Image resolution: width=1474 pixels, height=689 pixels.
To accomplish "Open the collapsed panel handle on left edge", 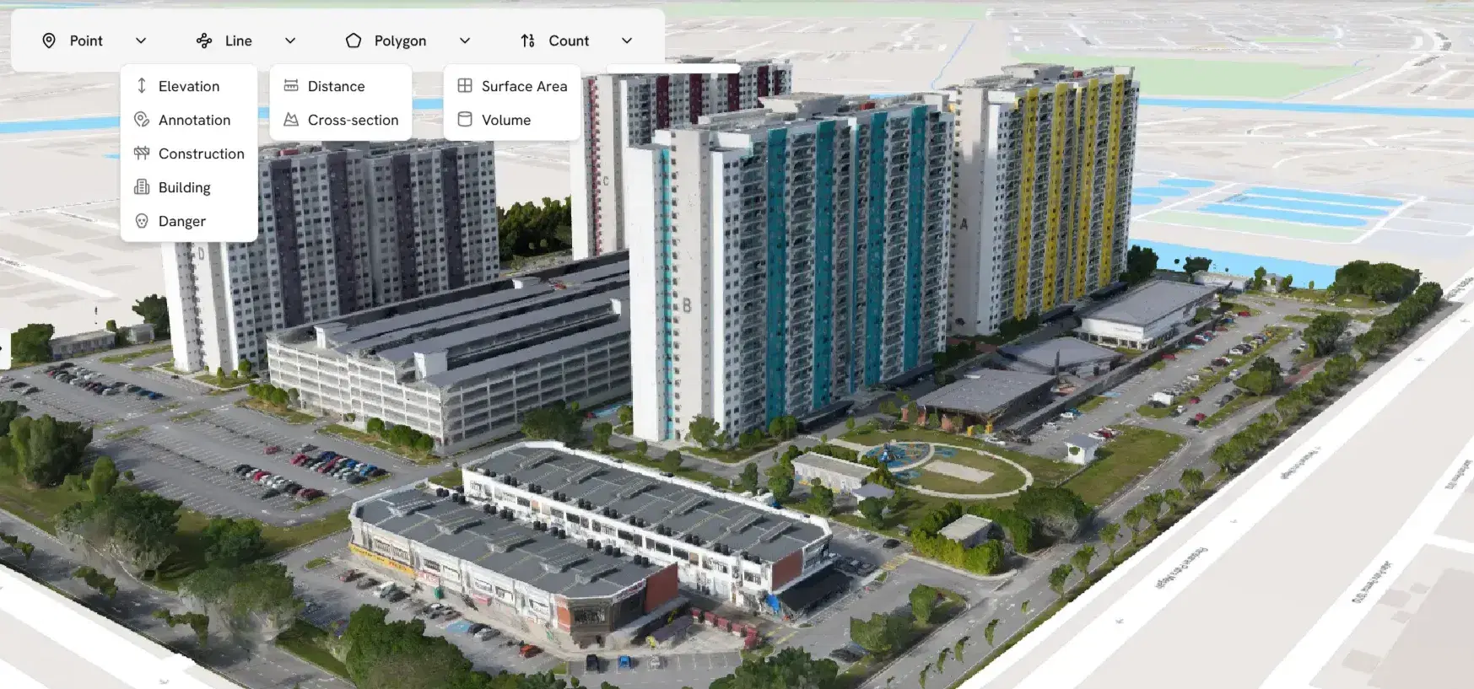I will point(3,347).
